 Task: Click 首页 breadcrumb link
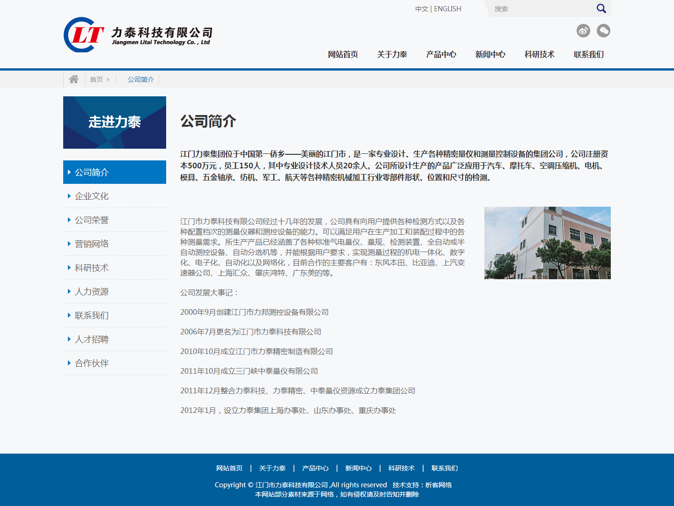tap(96, 80)
